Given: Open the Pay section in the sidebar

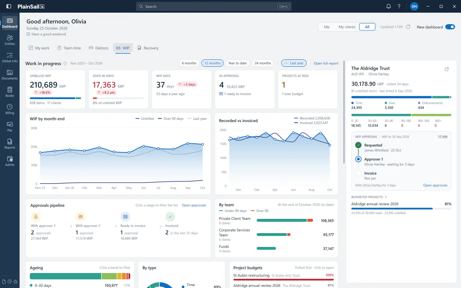Looking at the screenshot, I should (x=10, y=127).
